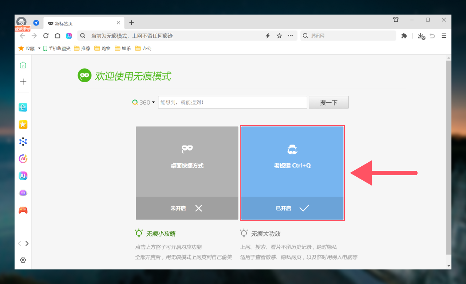Click the 登录账号 login label
Viewport: 466px width, 284px height.
pyautogui.click(x=22, y=29)
